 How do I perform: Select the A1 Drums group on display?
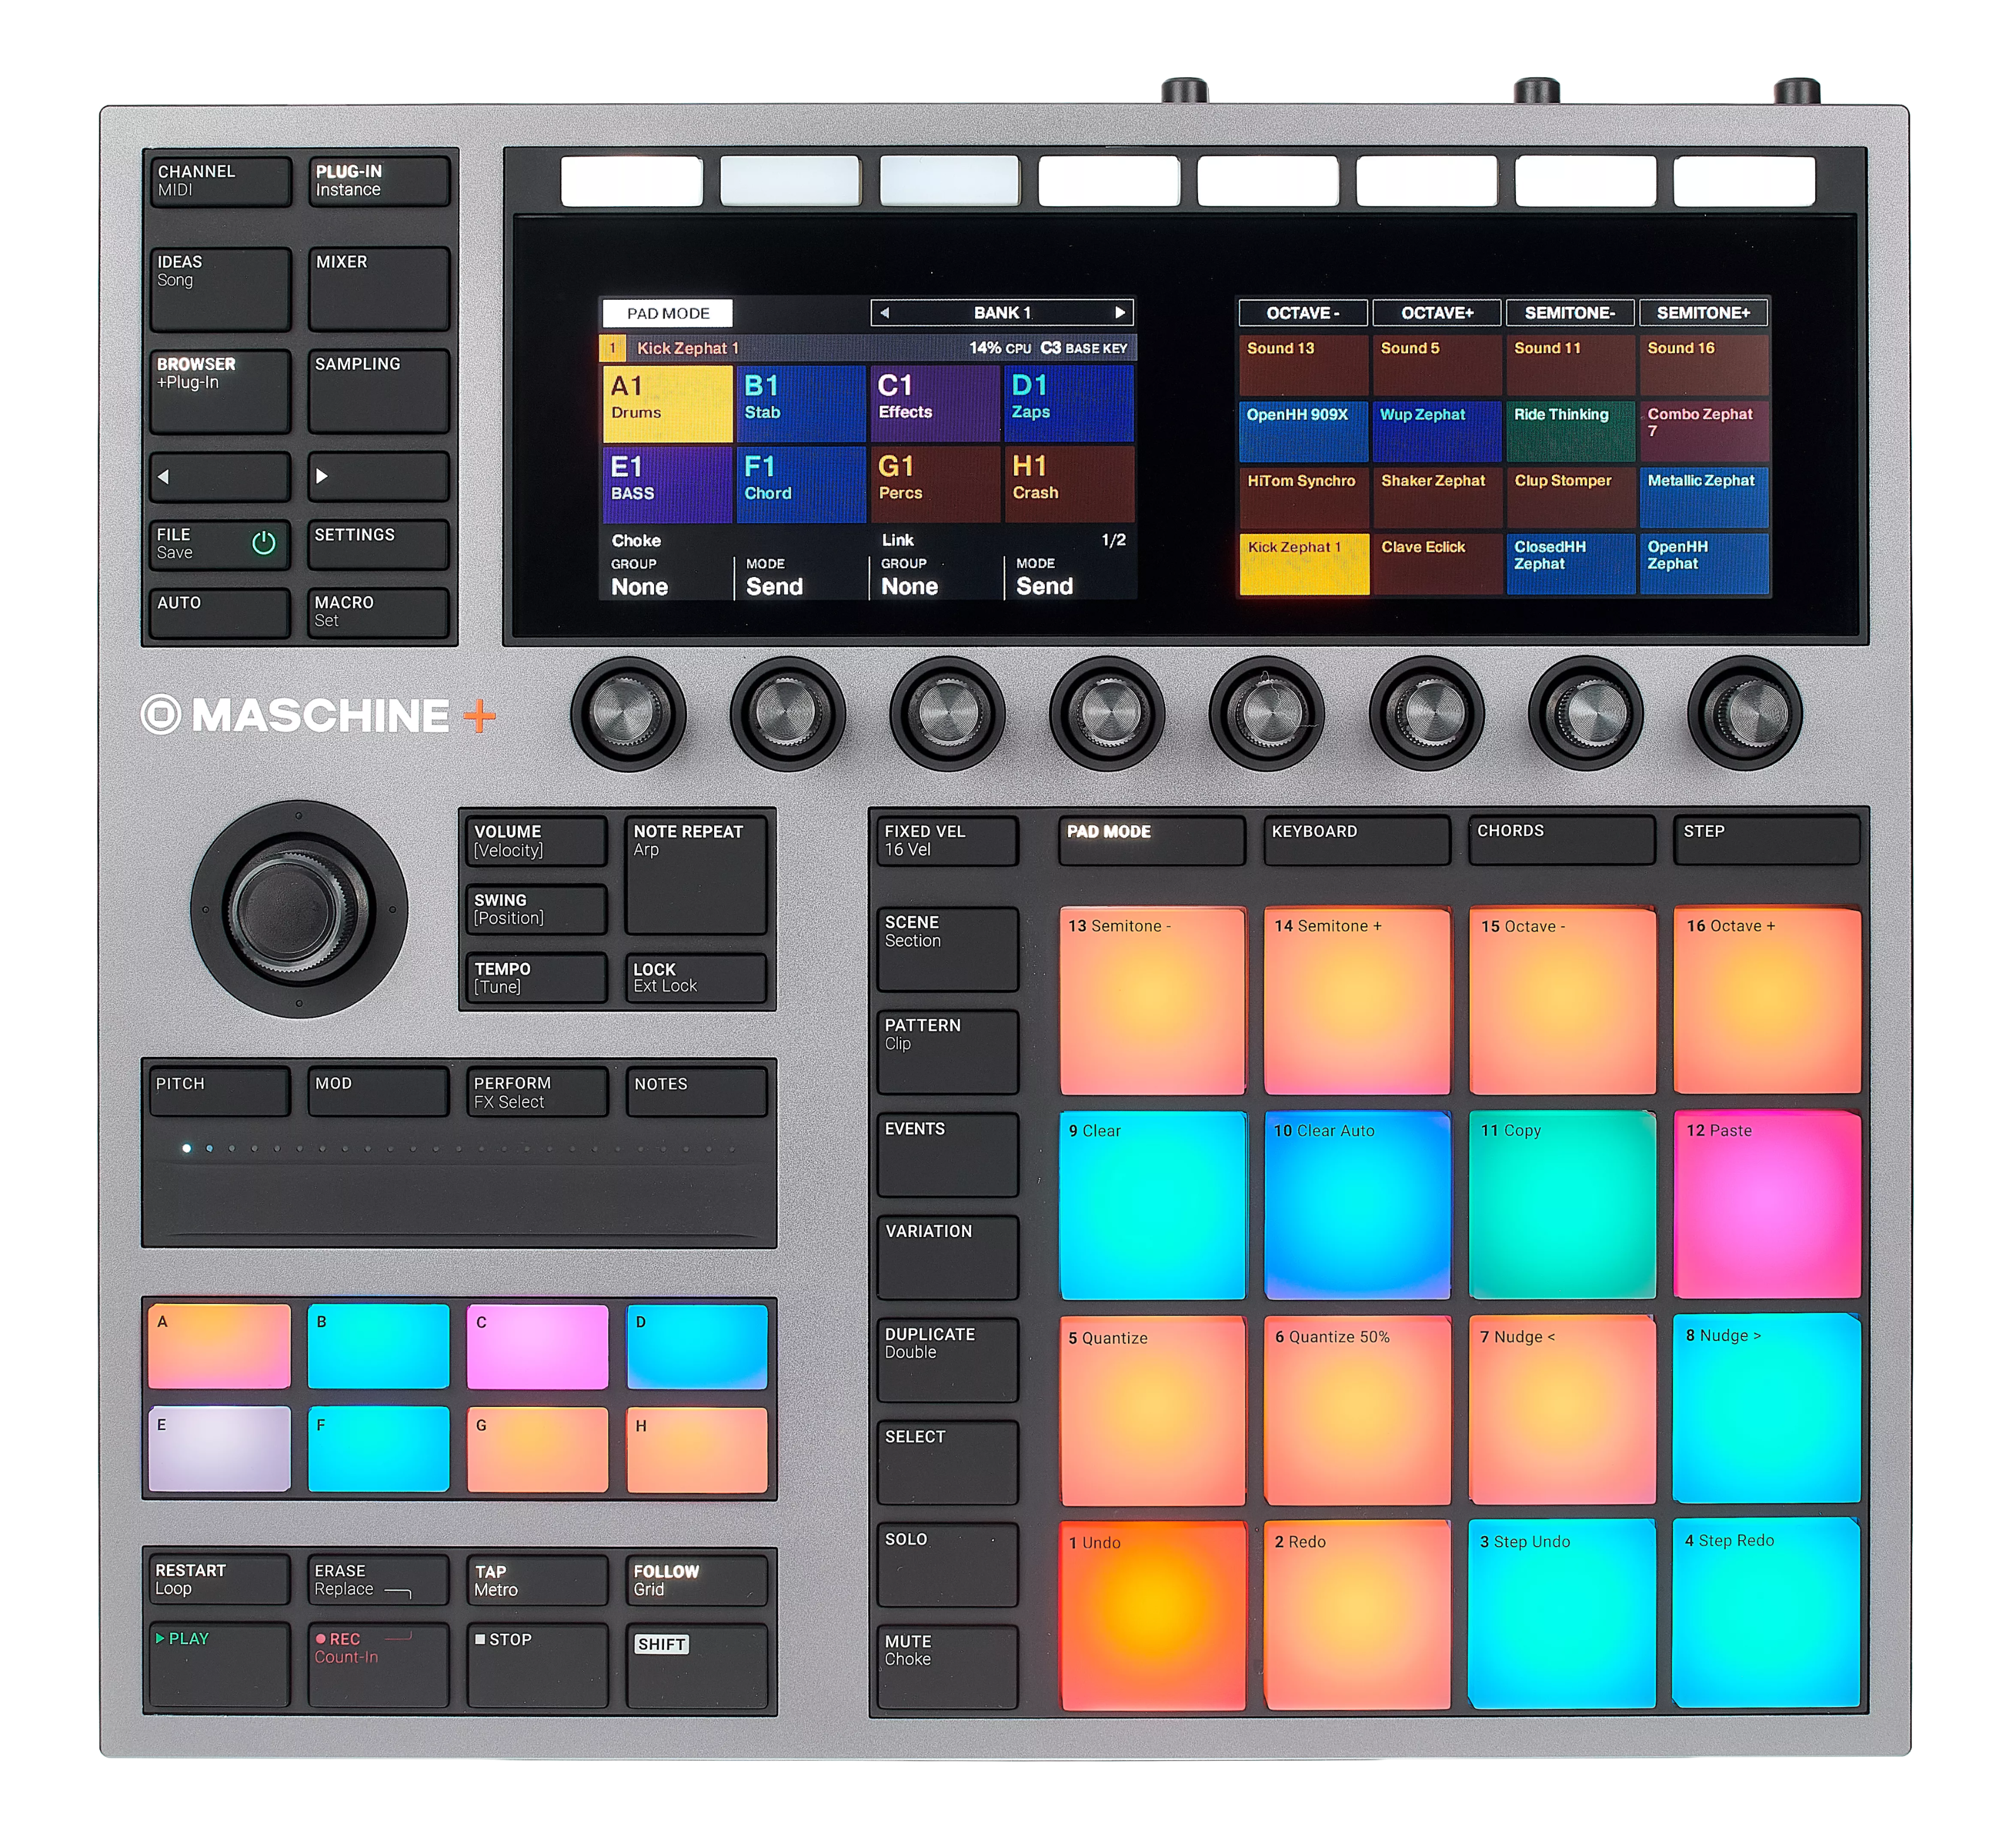pyautogui.click(x=667, y=403)
